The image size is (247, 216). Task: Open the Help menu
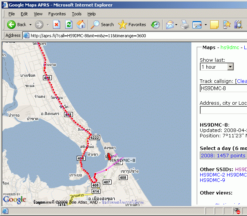pyautogui.click(x=92, y=14)
